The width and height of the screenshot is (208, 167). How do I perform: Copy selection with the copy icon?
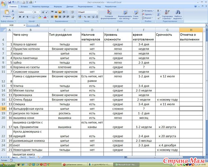13,14
